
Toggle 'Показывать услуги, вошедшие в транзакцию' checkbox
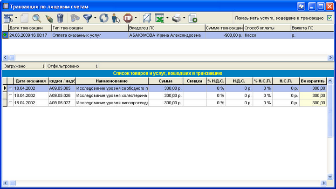(329, 18)
